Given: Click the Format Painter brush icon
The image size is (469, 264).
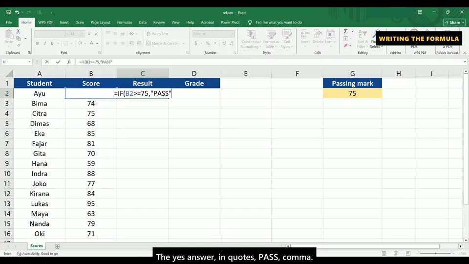Looking at the screenshot, I should (19, 45).
